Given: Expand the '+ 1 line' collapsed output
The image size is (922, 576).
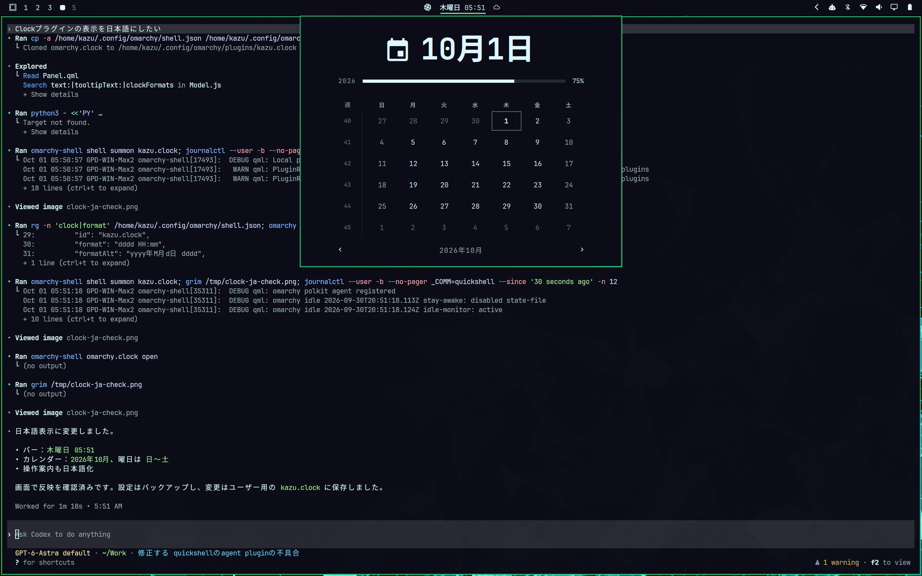Looking at the screenshot, I should pos(76,263).
